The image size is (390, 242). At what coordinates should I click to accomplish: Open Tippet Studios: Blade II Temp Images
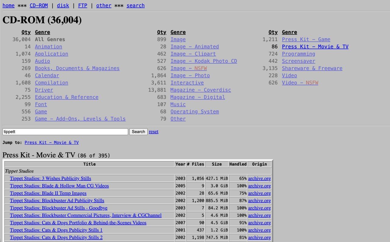48,193
